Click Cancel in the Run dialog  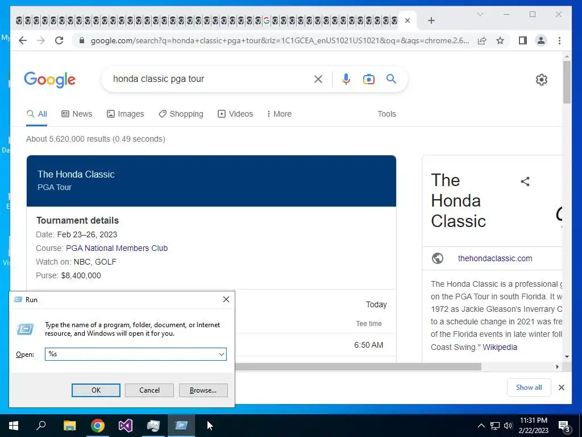click(149, 390)
